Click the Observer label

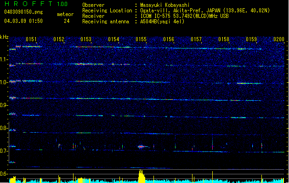[93, 5]
